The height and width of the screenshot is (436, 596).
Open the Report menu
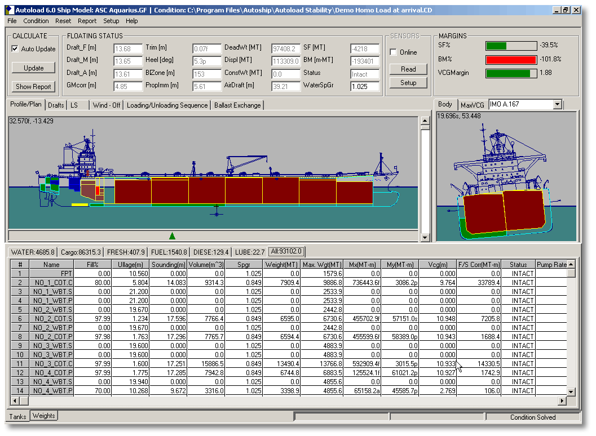pyautogui.click(x=87, y=21)
